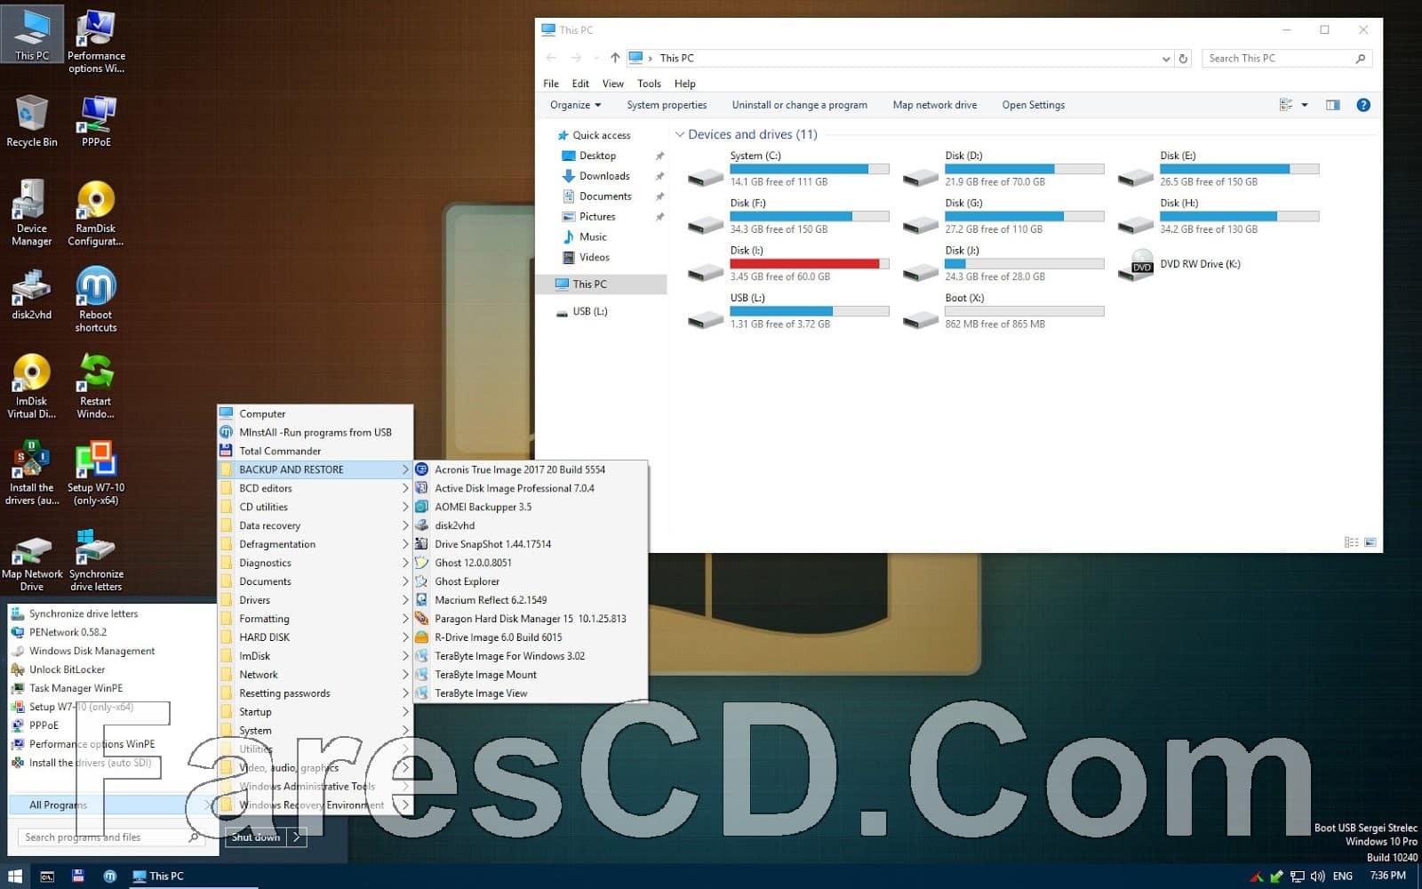Expand the CD utilities folder
Image resolution: width=1422 pixels, height=889 pixels.
coord(316,507)
